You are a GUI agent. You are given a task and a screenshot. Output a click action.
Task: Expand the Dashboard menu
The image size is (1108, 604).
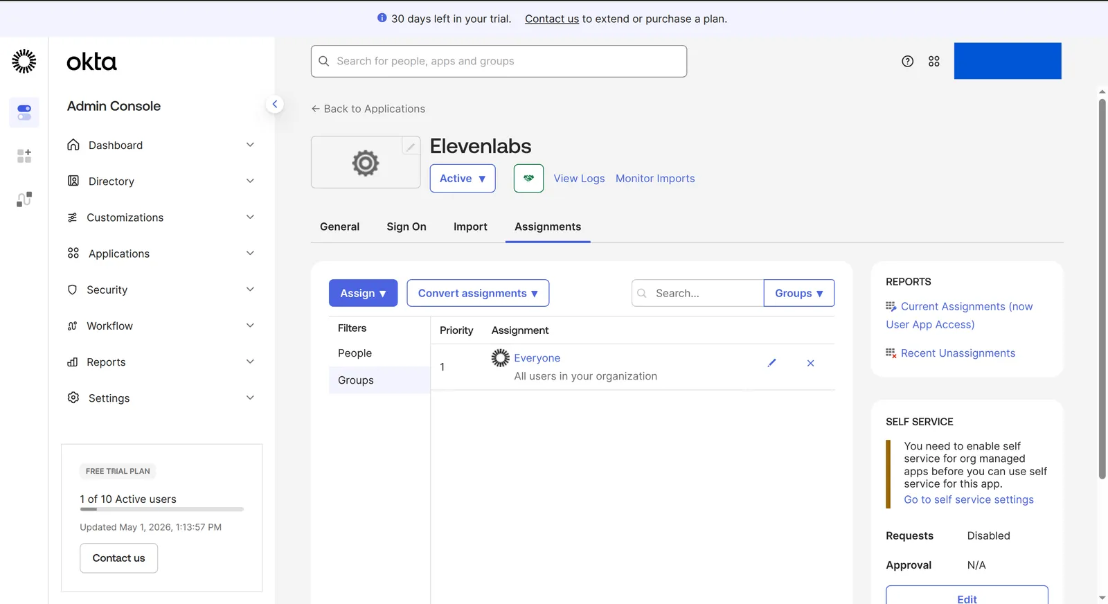click(161, 145)
